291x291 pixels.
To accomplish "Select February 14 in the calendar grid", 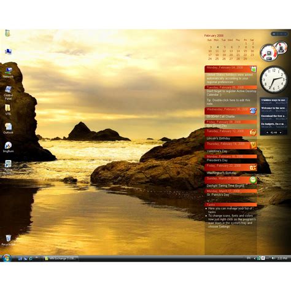I will pos(238,51).
